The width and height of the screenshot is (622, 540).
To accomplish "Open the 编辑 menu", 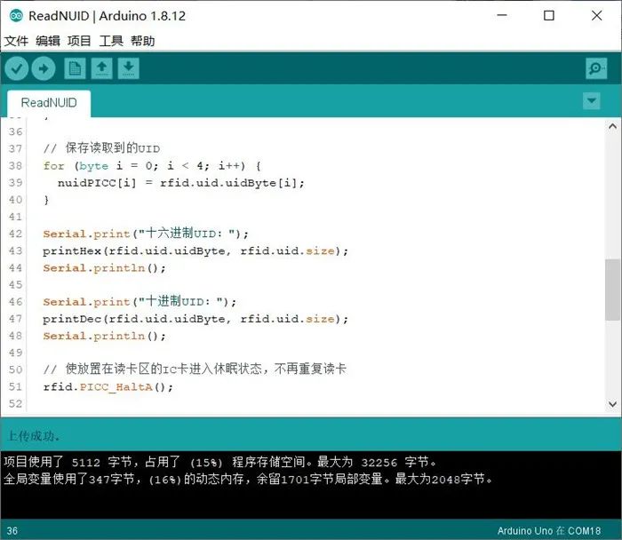I will (48, 41).
